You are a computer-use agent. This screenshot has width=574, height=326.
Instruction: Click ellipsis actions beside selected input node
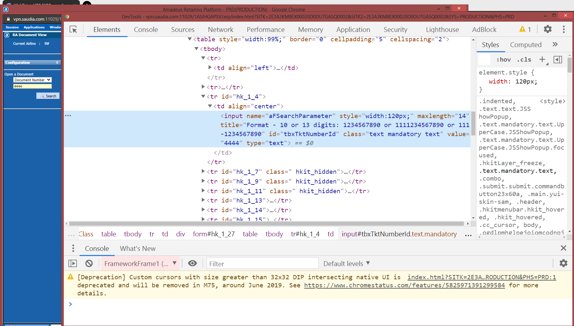[x=68, y=115]
